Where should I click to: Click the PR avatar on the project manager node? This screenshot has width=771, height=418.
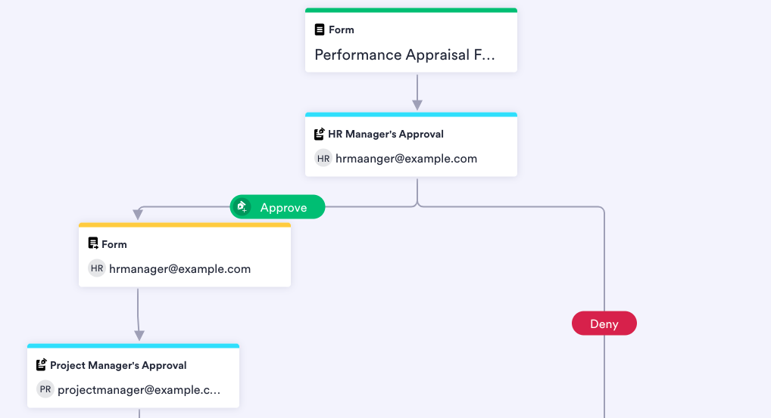click(45, 390)
